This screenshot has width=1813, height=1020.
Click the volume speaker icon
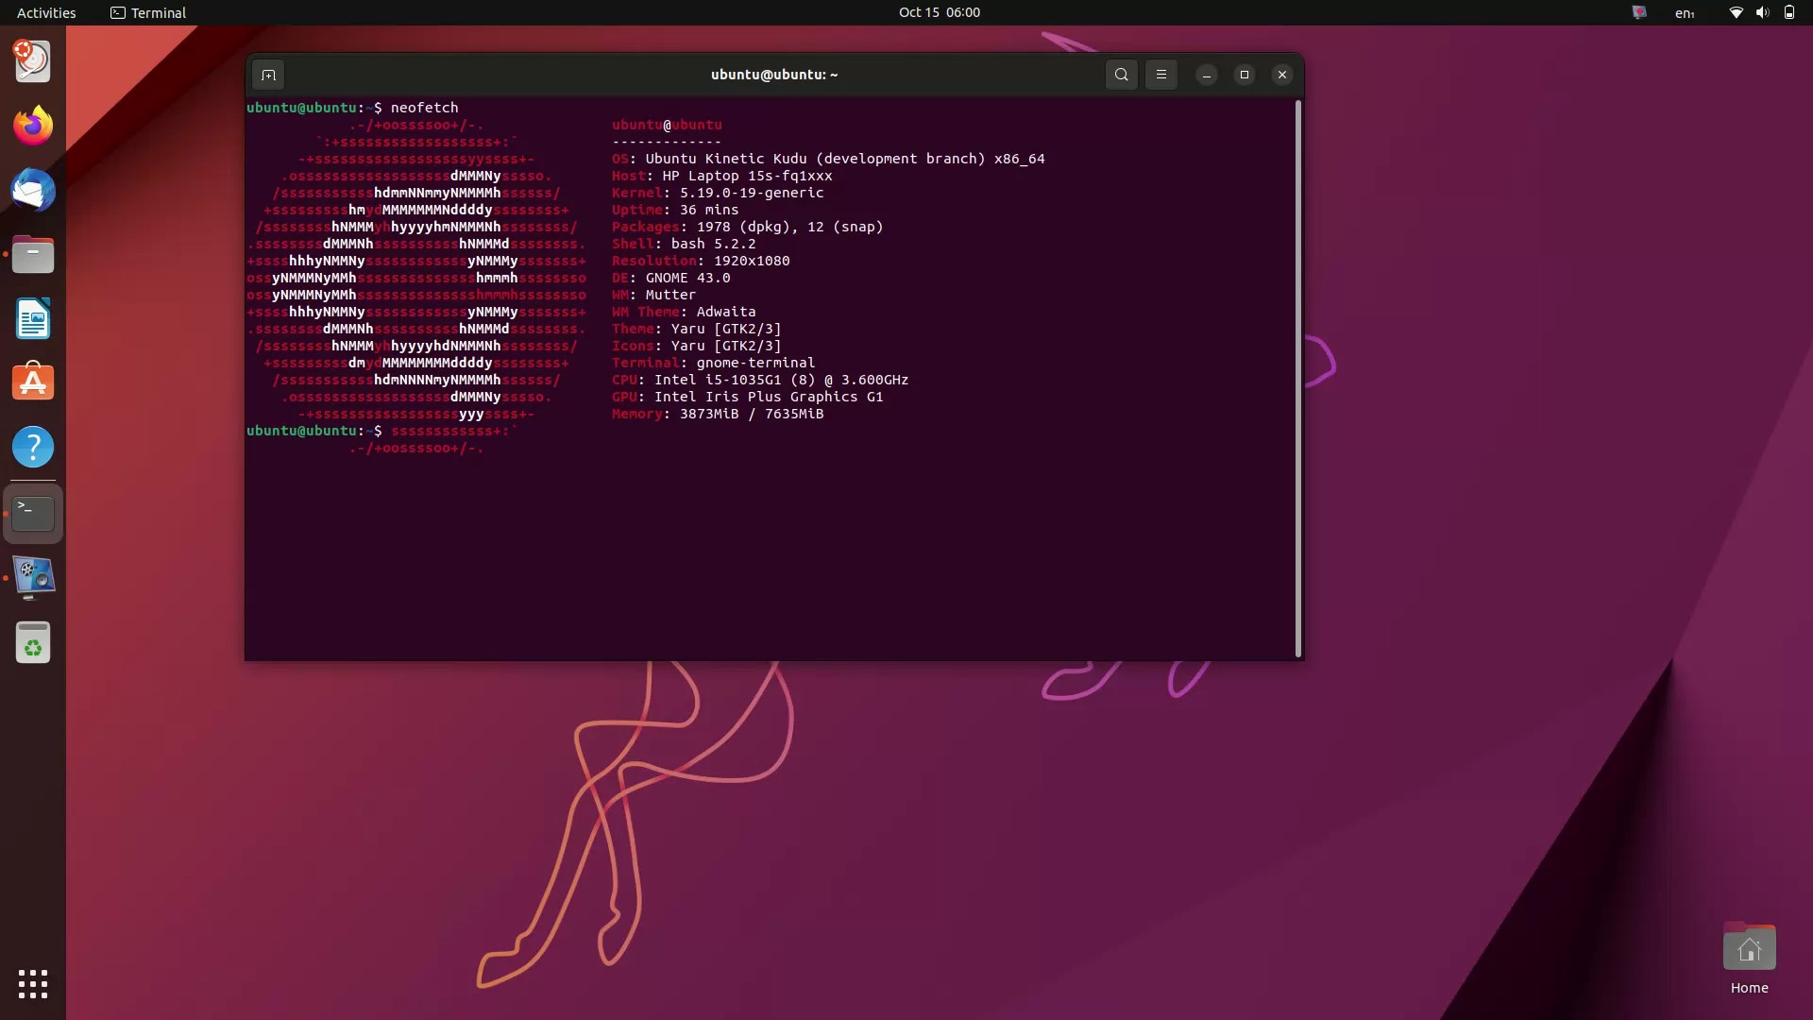tap(1762, 12)
